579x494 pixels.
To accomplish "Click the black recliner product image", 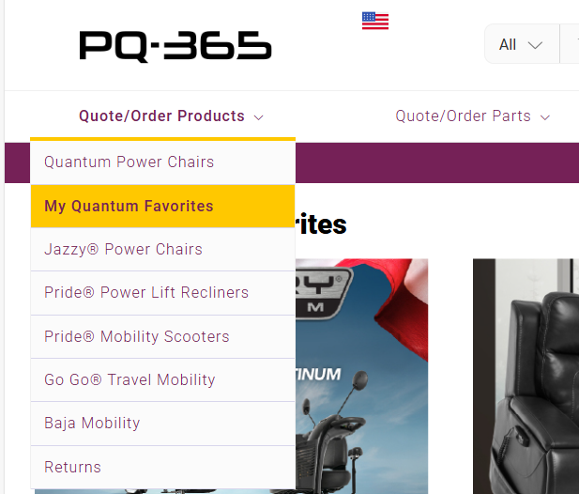I will tap(526, 376).
